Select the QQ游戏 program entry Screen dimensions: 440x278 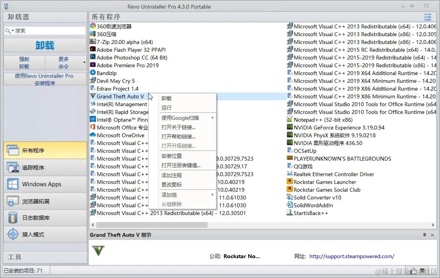point(303,166)
